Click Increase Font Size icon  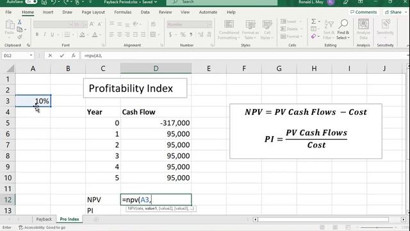click(x=92, y=24)
